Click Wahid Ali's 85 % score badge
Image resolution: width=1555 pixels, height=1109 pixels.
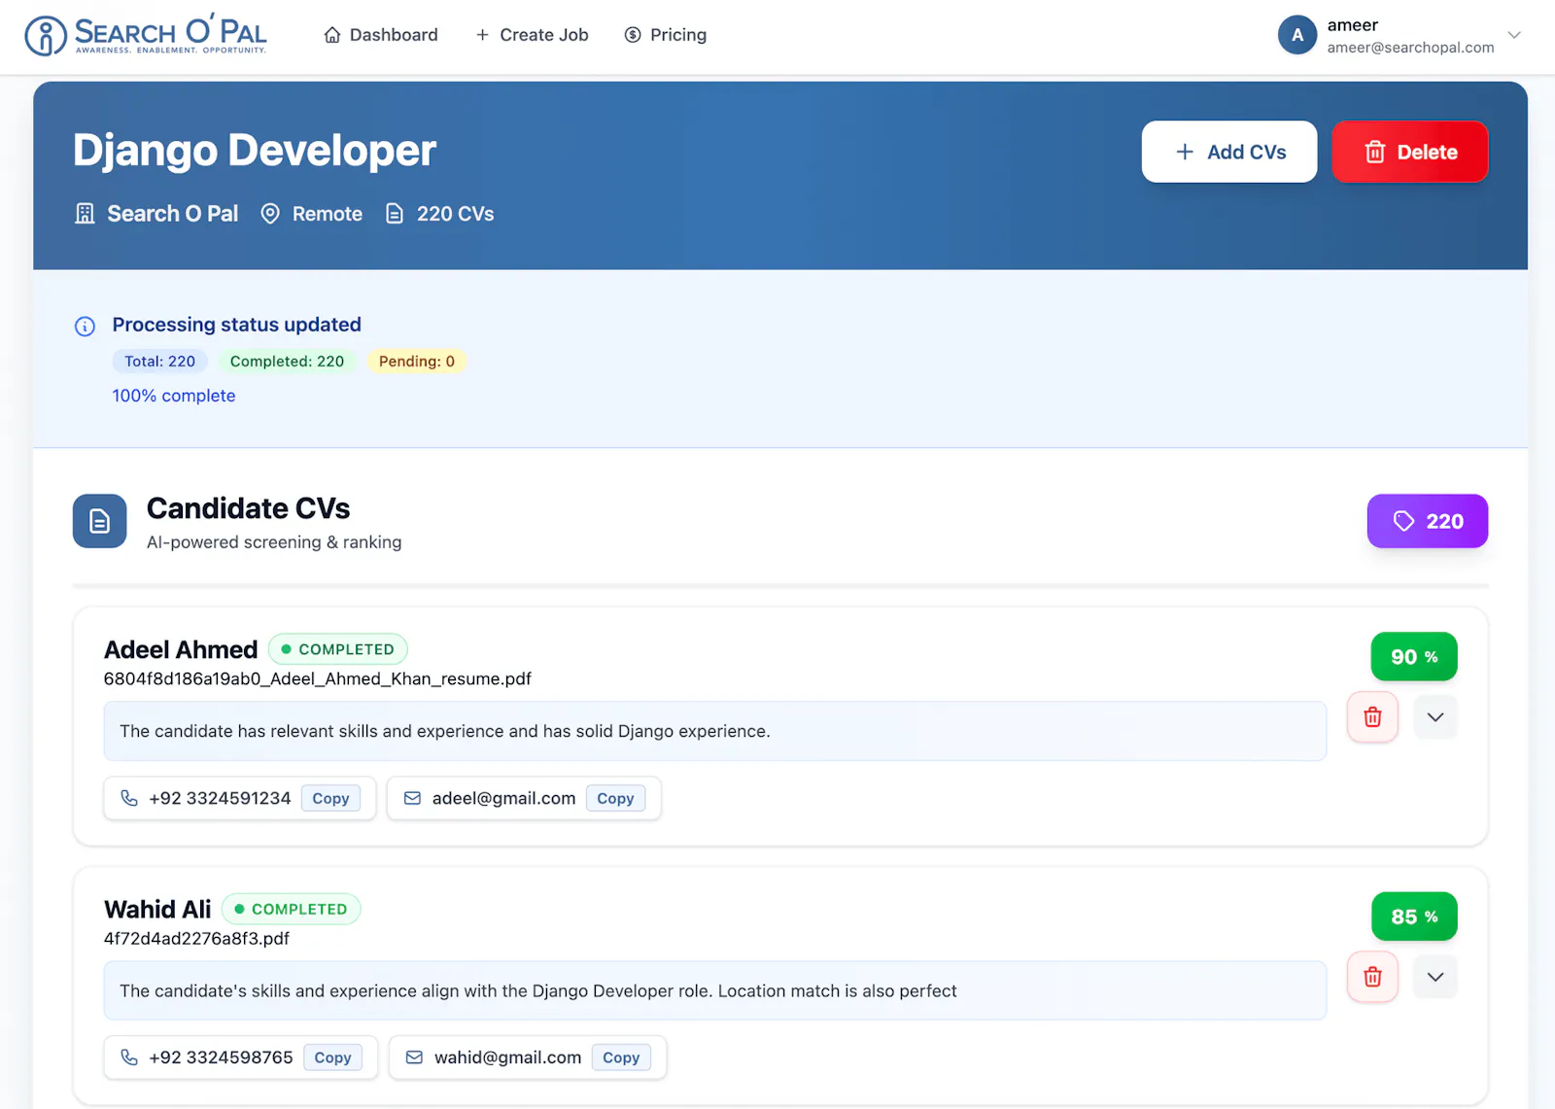tap(1414, 917)
